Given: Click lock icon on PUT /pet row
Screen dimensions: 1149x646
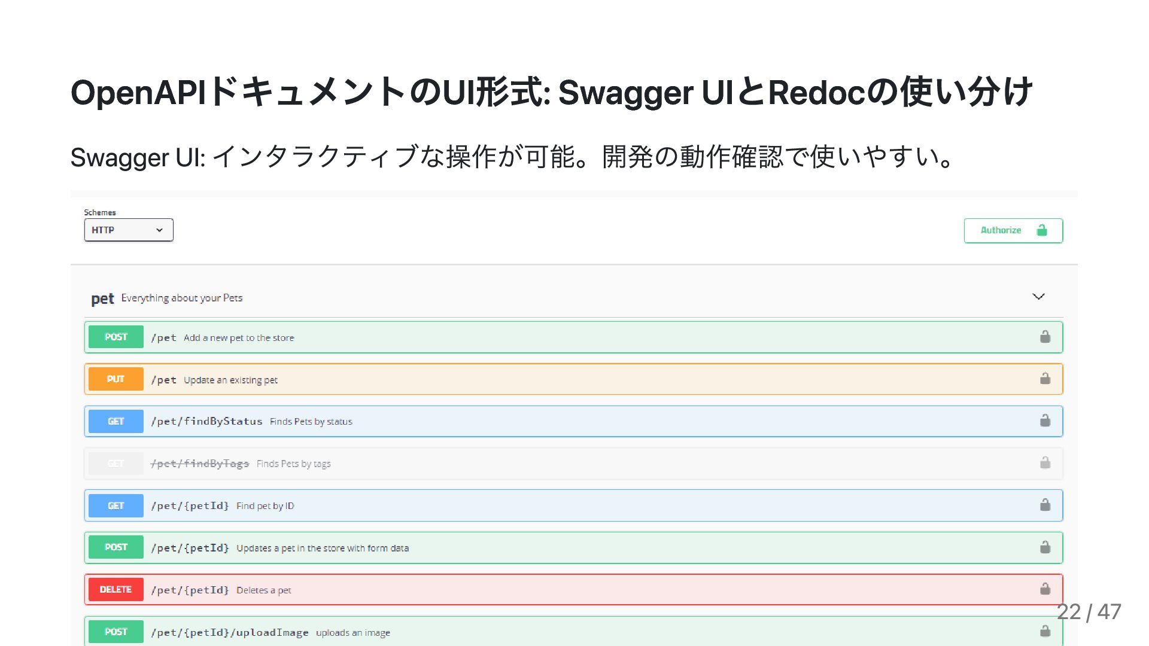Looking at the screenshot, I should [1045, 379].
